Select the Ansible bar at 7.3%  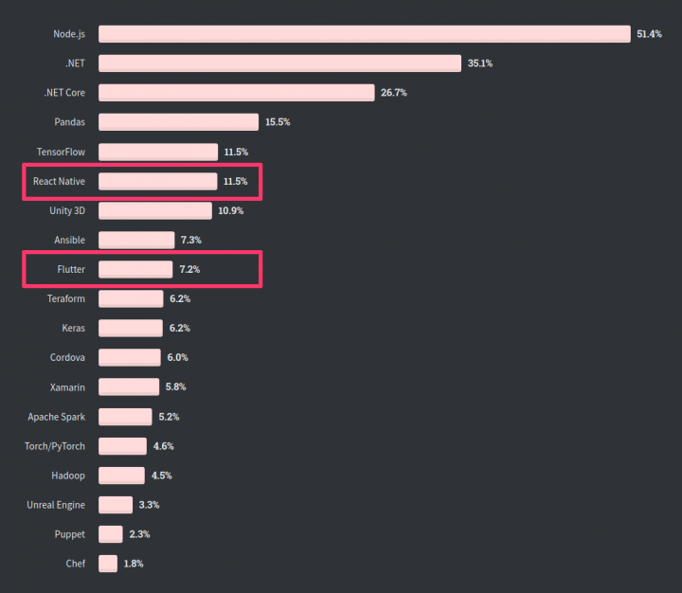(x=136, y=241)
